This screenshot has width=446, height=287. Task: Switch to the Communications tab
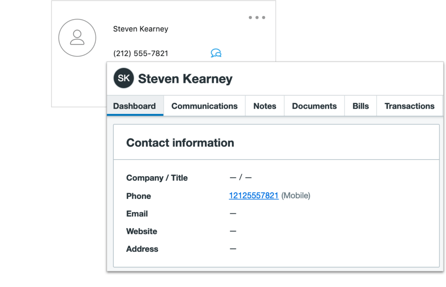tap(204, 106)
